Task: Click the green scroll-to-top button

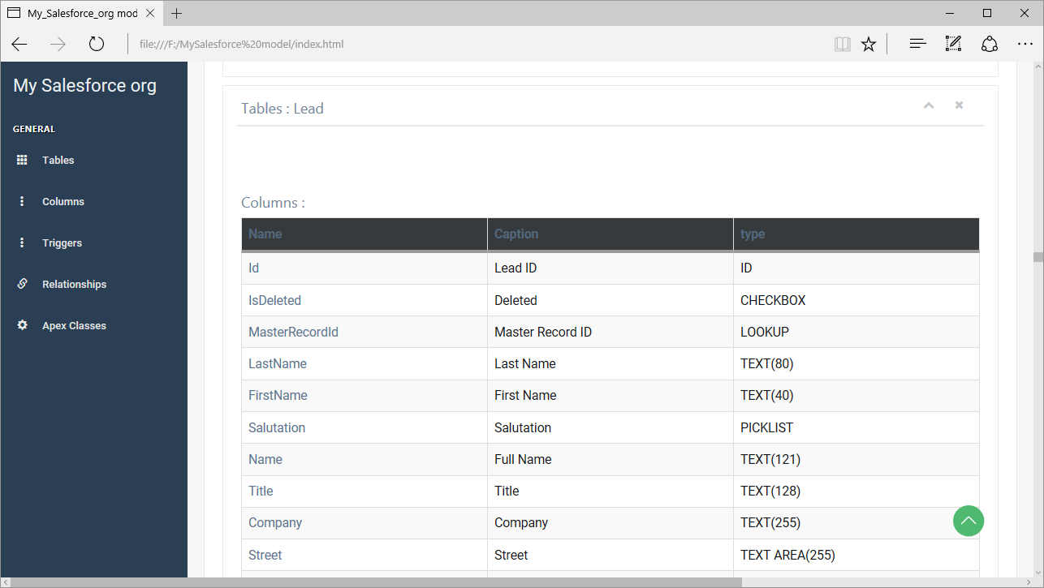Action: [x=968, y=521]
